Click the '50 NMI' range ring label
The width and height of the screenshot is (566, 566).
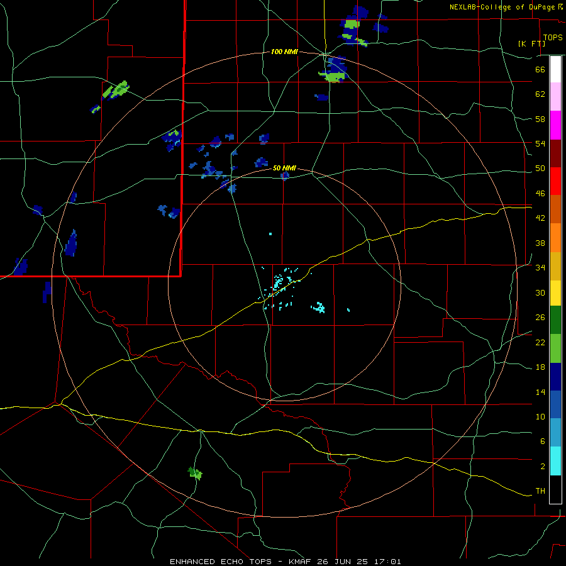[284, 168]
